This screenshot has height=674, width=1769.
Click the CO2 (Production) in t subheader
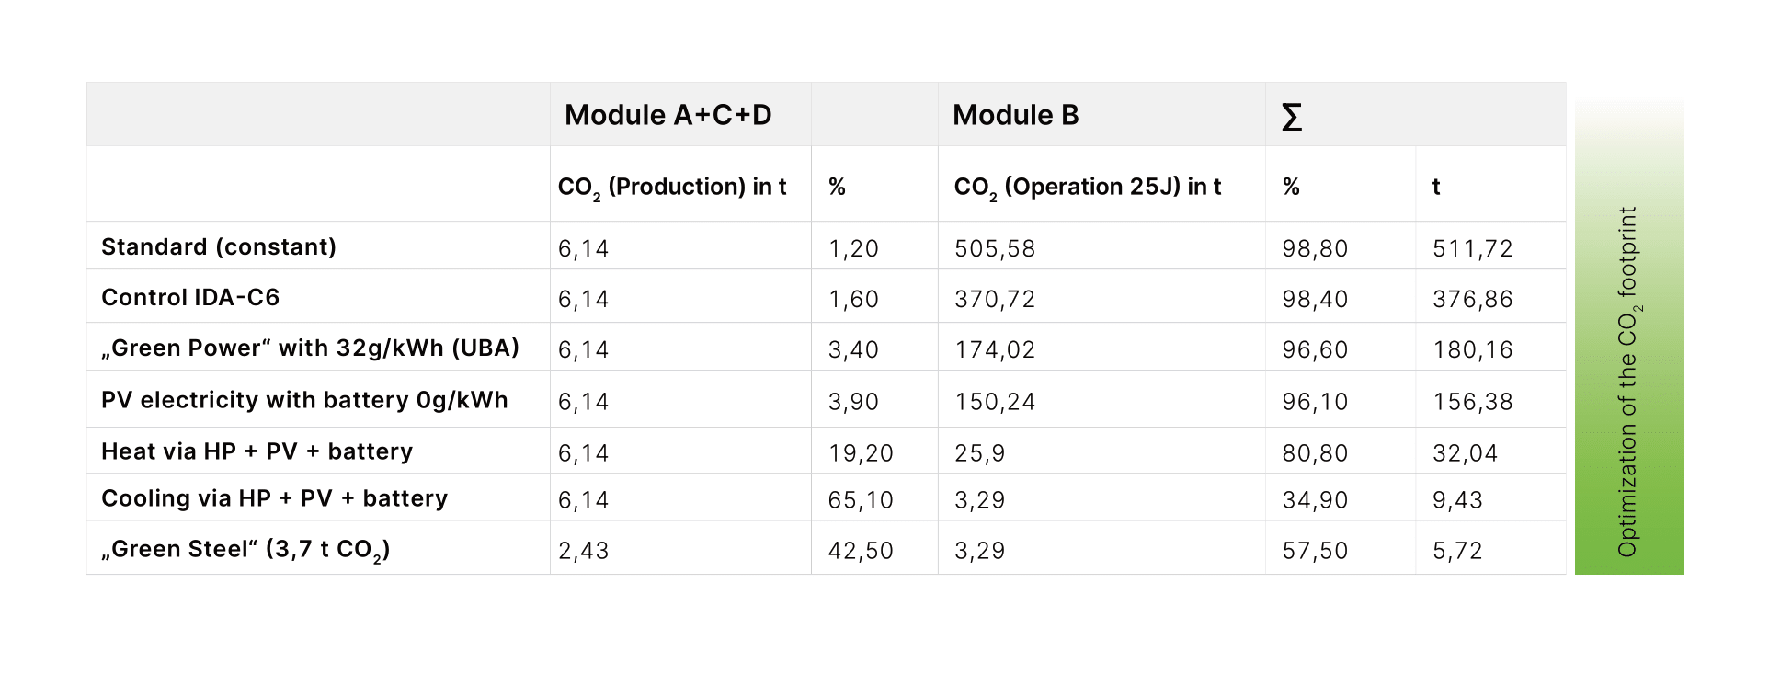tap(672, 187)
